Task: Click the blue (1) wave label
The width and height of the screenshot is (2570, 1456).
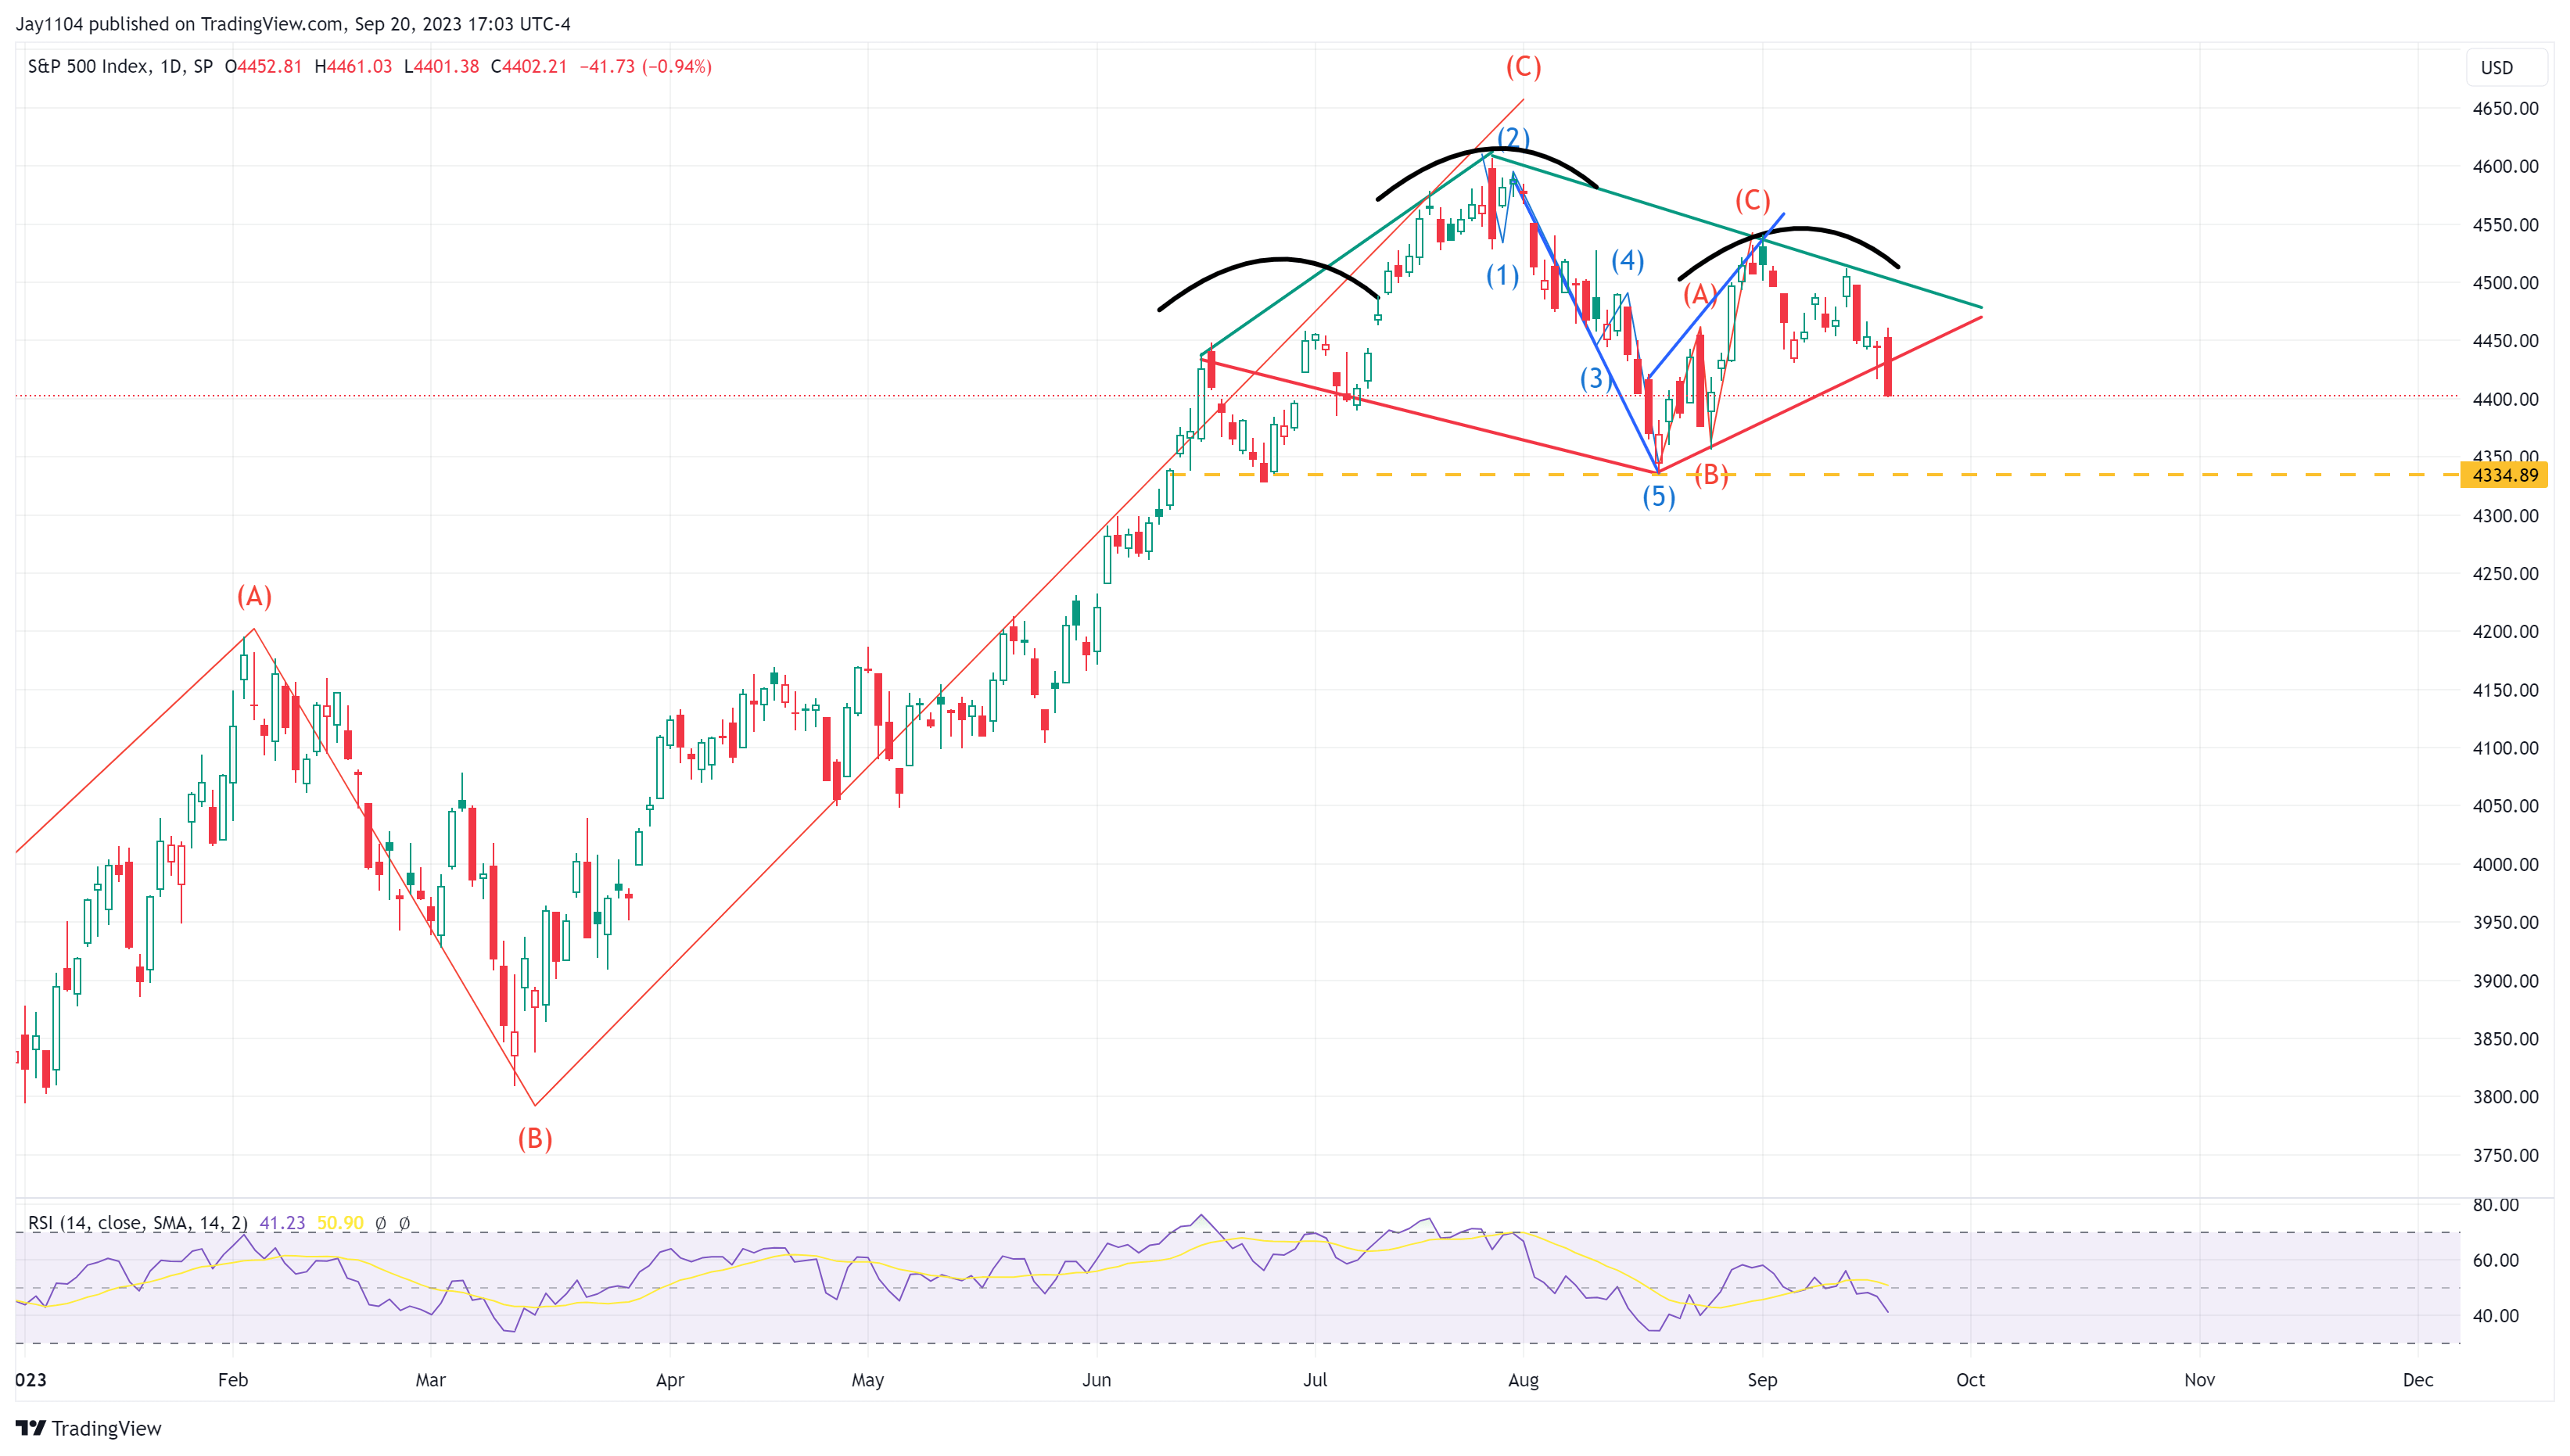Action: [1502, 275]
